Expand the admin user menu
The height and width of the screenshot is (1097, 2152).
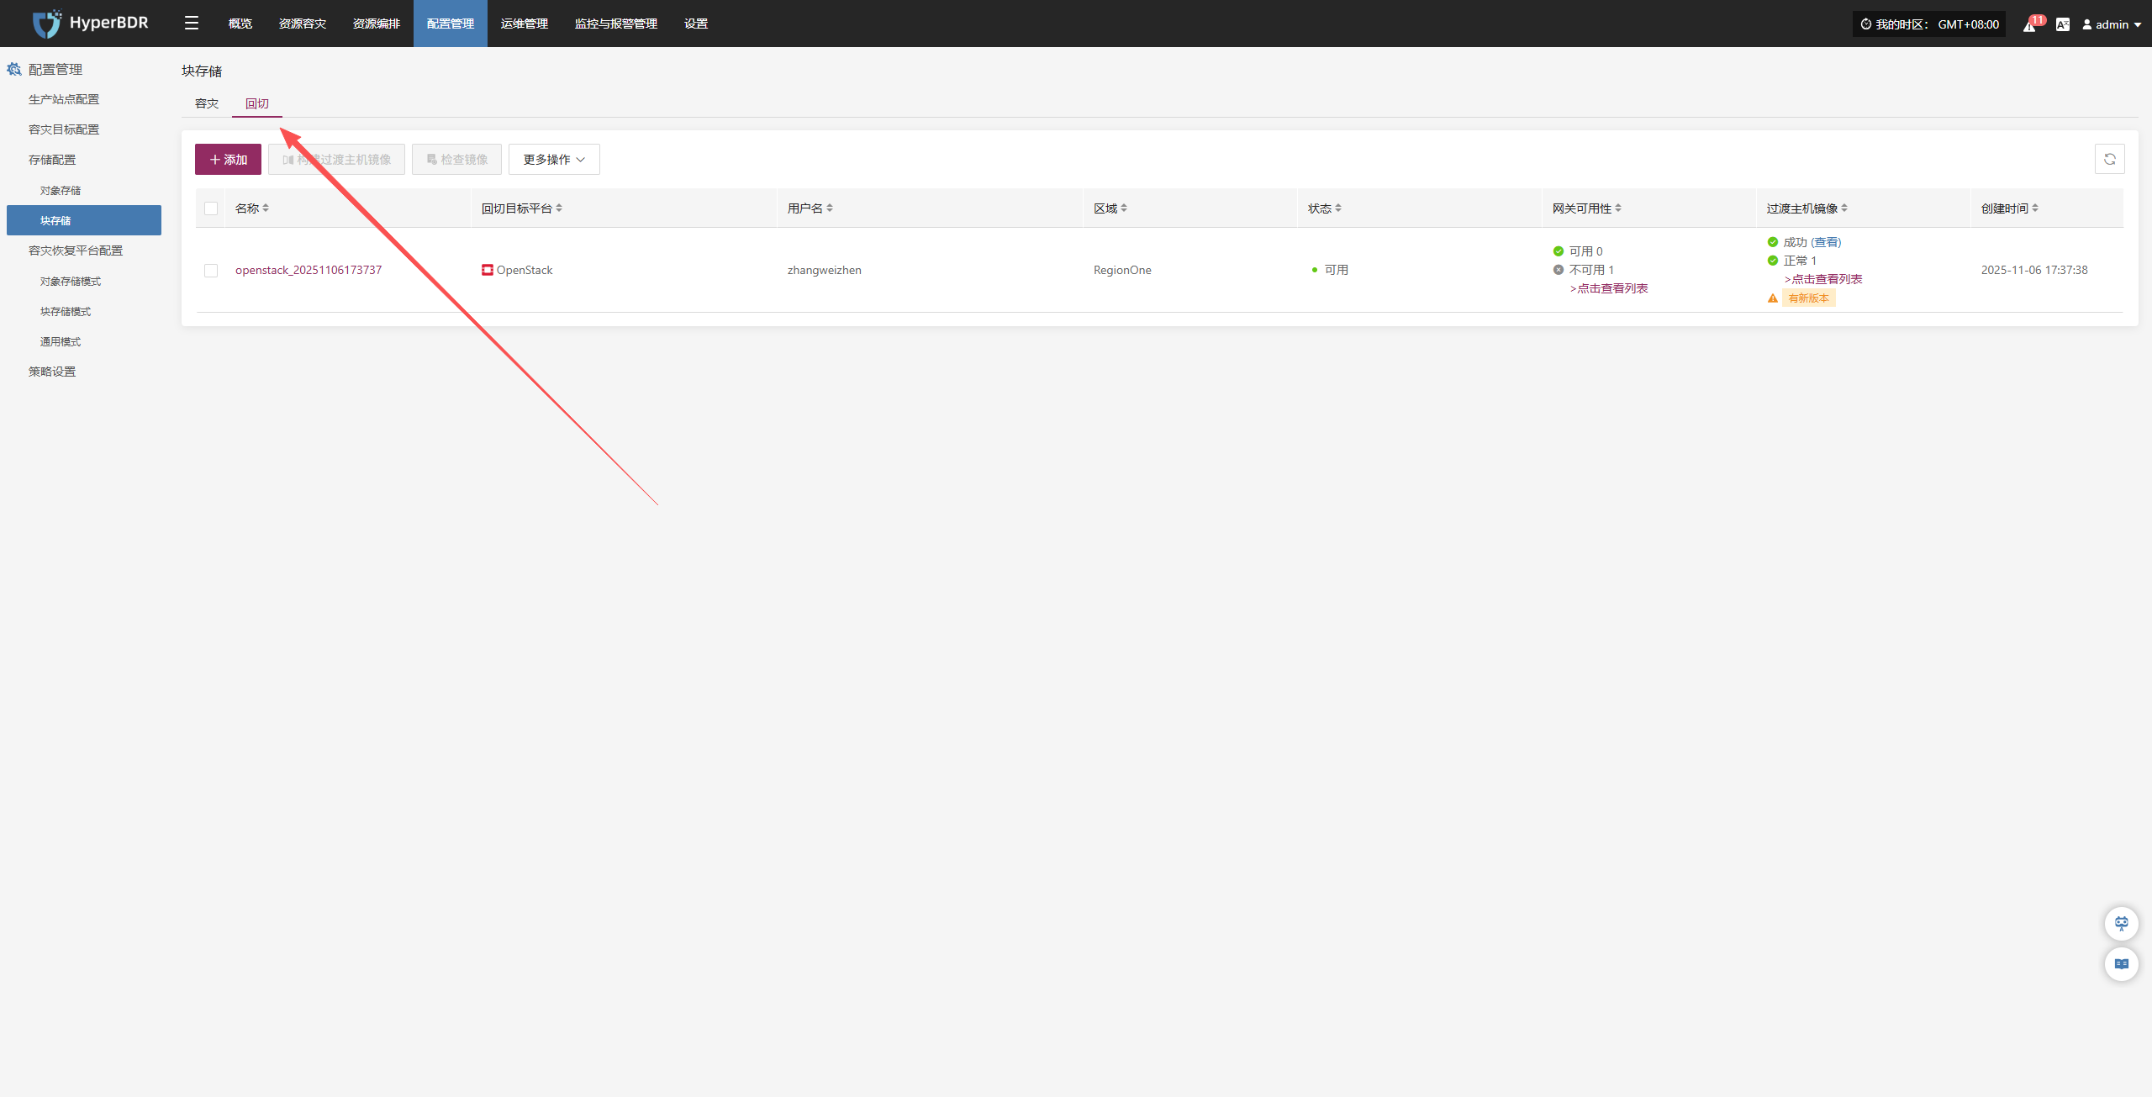coord(2112,24)
